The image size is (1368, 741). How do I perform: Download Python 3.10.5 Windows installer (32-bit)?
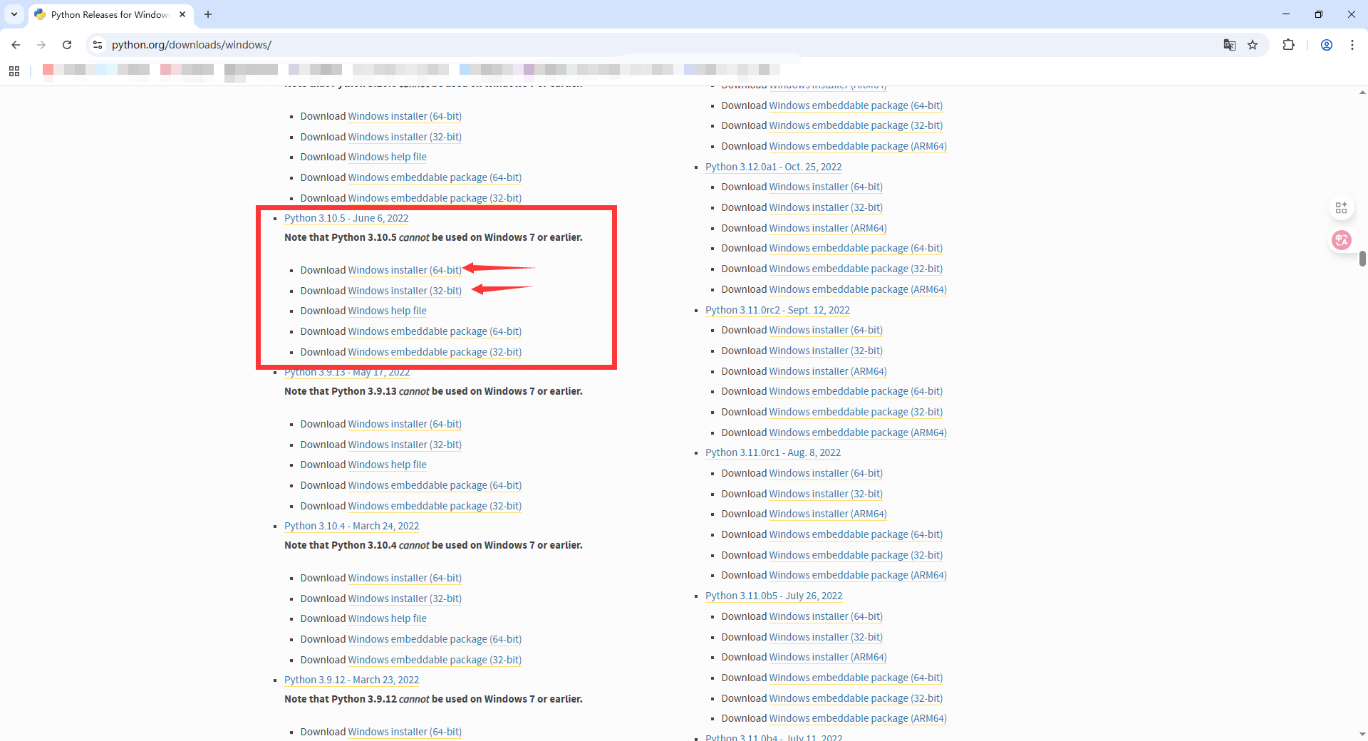(405, 291)
